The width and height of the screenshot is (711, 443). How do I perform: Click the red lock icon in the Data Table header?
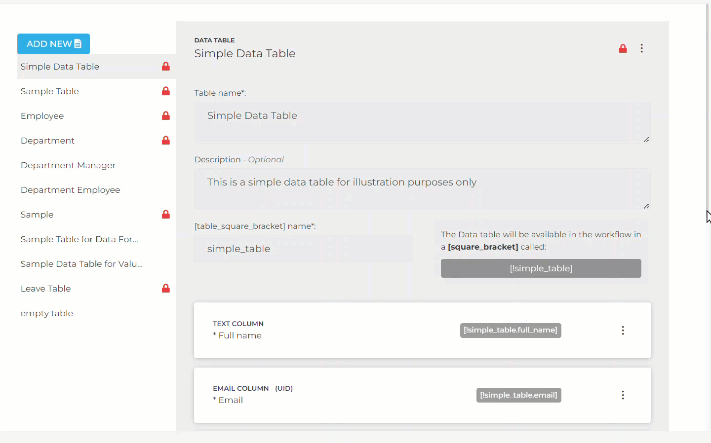point(623,48)
